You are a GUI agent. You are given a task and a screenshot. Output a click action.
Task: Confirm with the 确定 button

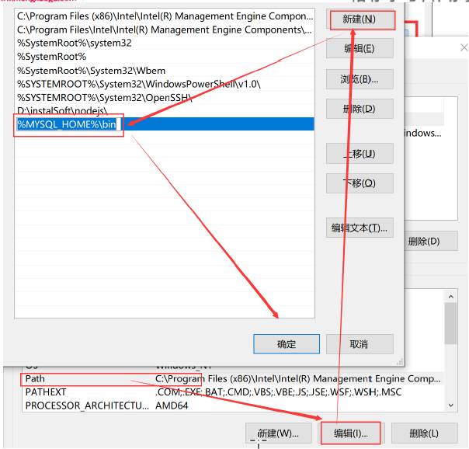(x=287, y=344)
